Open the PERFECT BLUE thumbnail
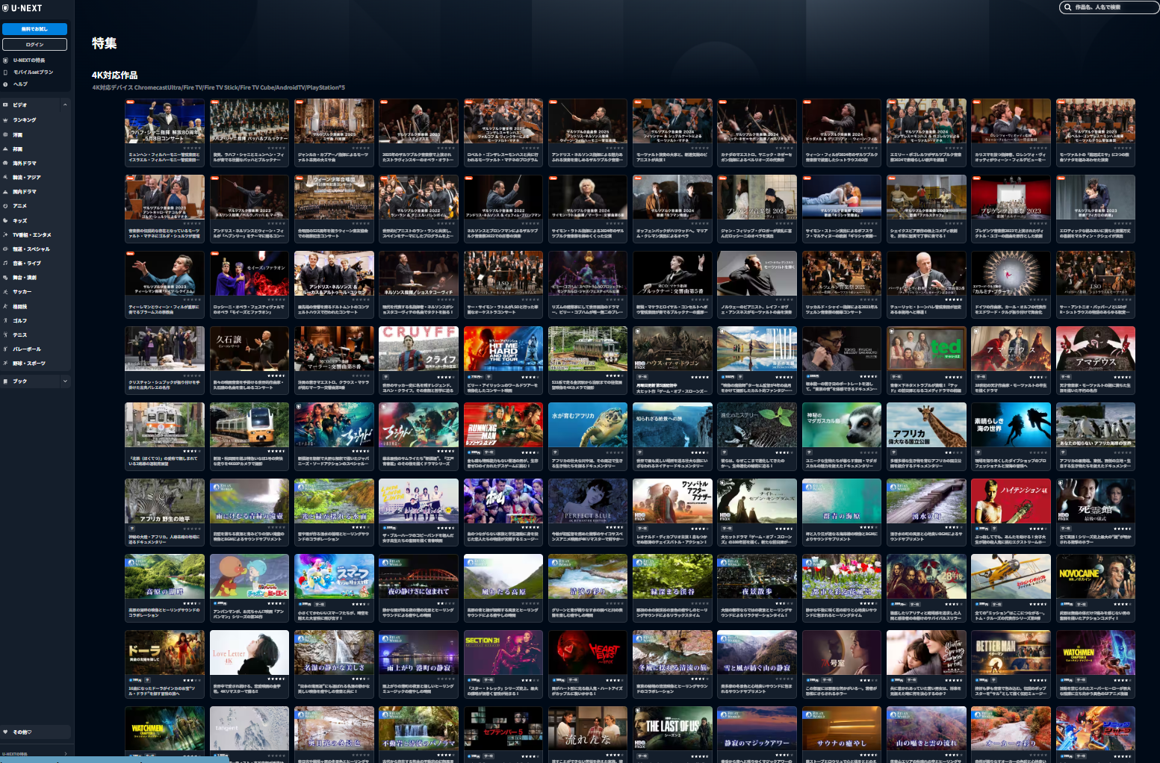 pyautogui.click(x=588, y=501)
